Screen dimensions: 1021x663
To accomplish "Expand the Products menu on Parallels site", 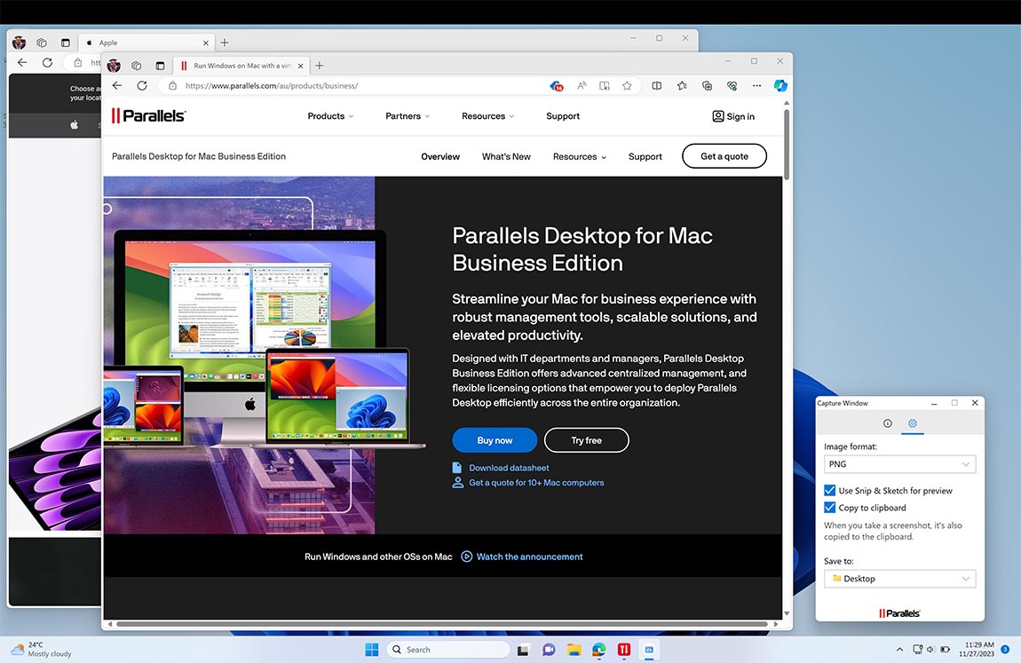I will coord(330,116).
